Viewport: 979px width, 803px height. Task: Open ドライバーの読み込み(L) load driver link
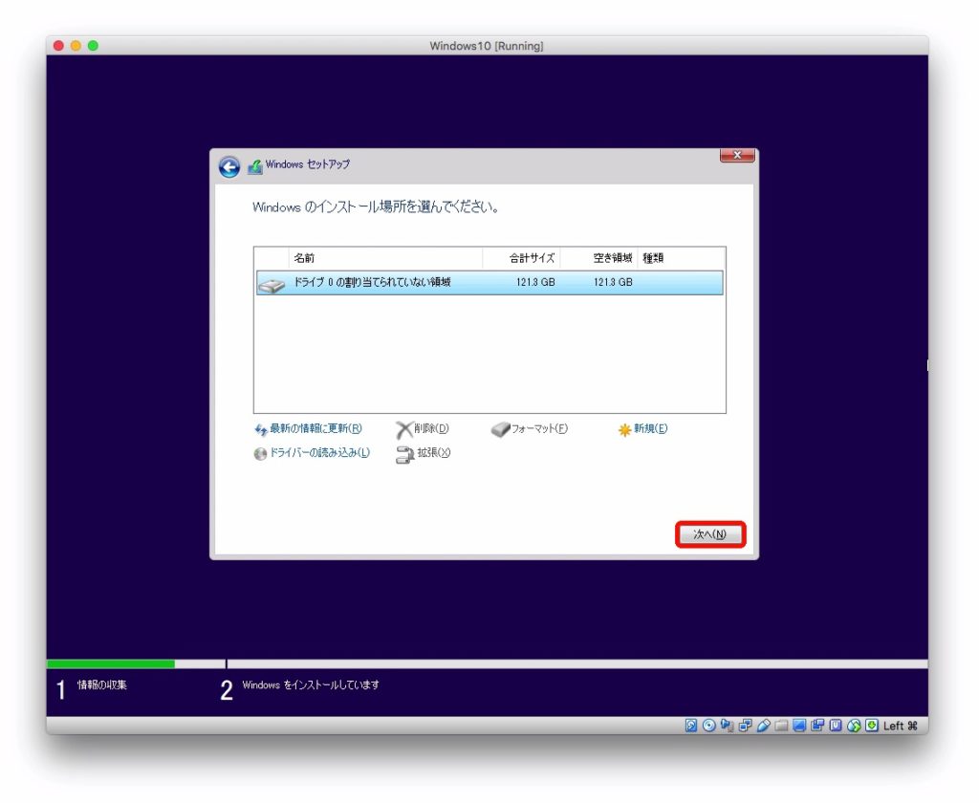coord(312,453)
